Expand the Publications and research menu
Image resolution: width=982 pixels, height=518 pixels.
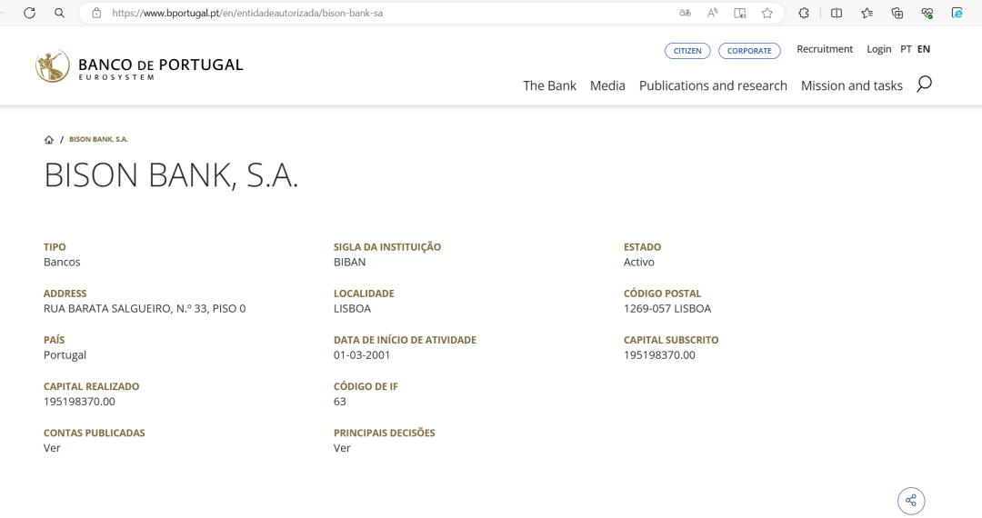(x=713, y=85)
